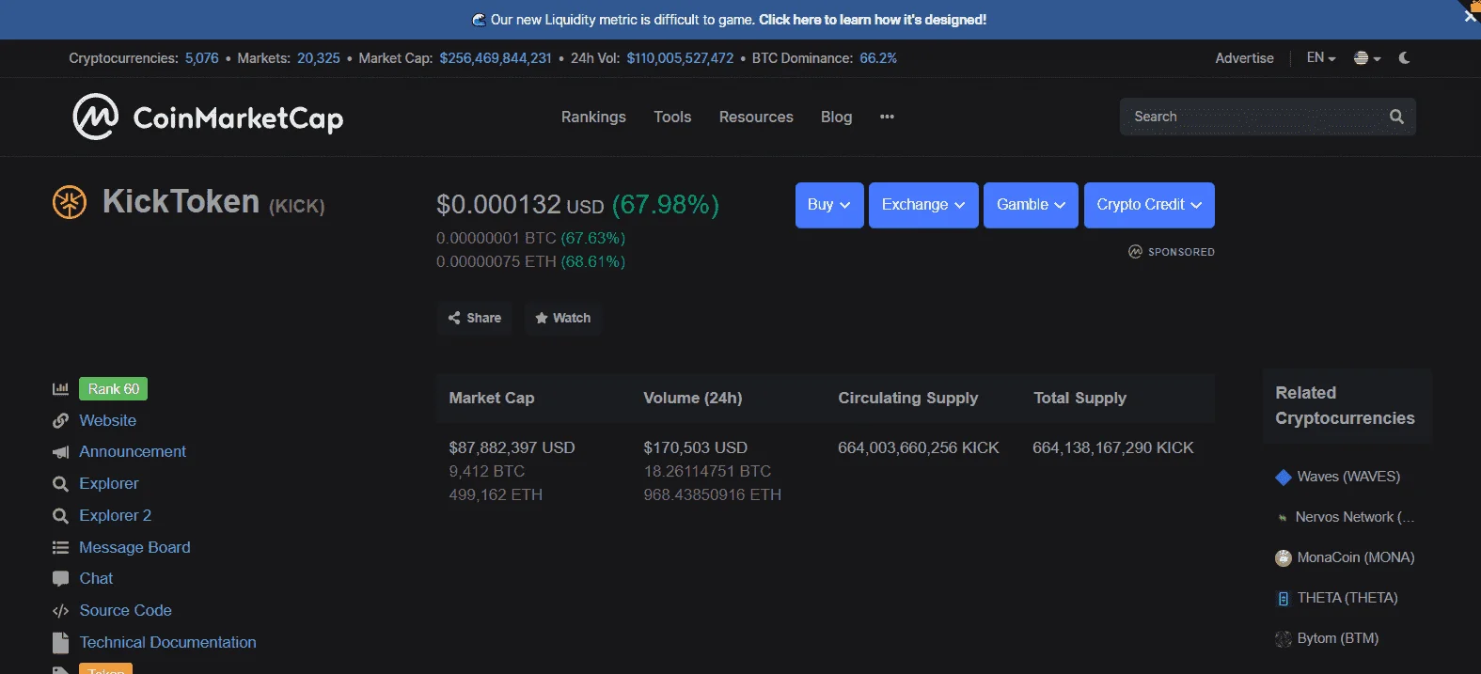The height and width of the screenshot is (674, 1481).
Task: Expand the Buy dropdown button
Action: pyautogui.click(x=829, y=205)
